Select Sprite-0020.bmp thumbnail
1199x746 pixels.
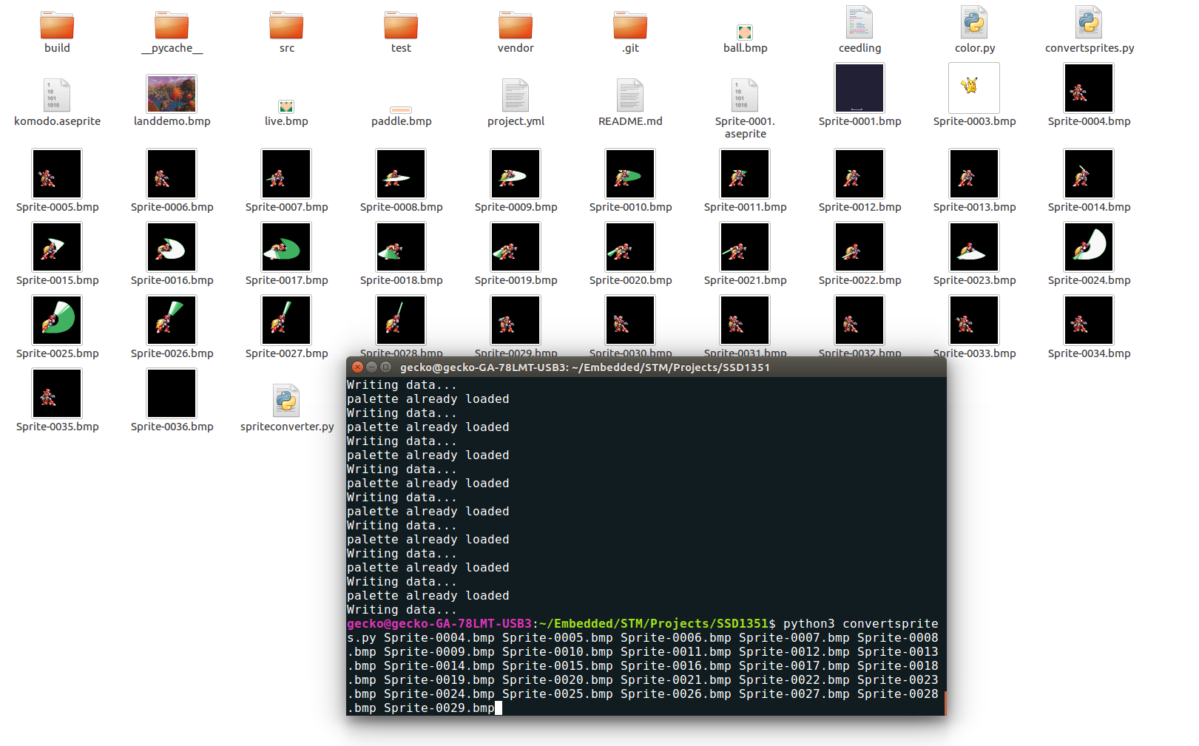pos(630,247)
